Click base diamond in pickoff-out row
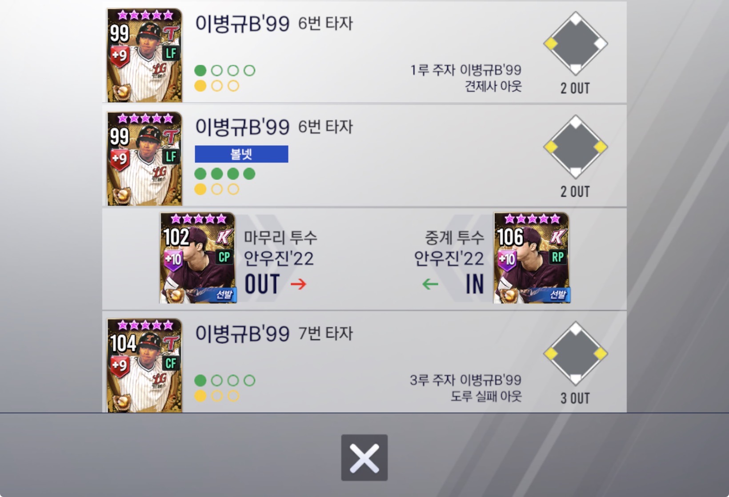Screen dimensions: 729x497 coord(576,44)
